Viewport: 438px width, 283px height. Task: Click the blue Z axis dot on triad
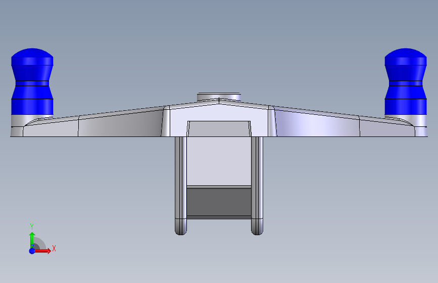(32, 251)
